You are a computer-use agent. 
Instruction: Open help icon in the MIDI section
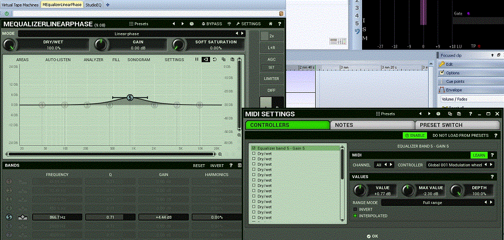[492, 155]
